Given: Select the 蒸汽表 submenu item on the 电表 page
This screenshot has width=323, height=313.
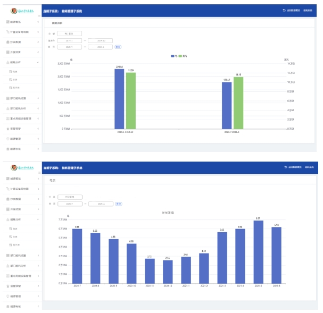Looking at the screenshot, I should 15,244.
